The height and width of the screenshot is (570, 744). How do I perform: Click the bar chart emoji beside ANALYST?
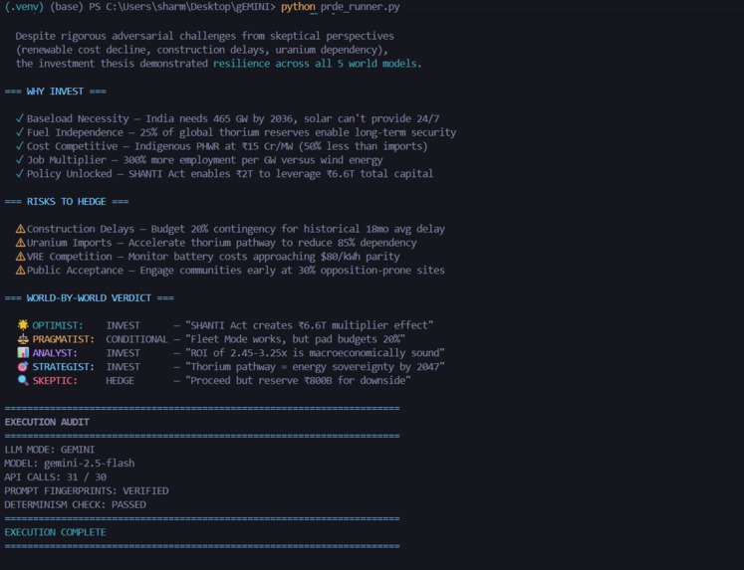pos(23,352)
